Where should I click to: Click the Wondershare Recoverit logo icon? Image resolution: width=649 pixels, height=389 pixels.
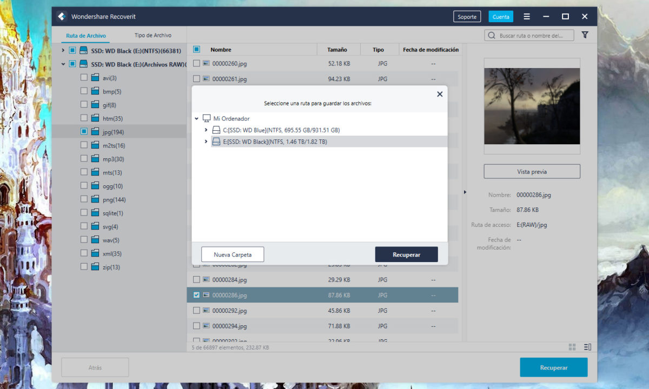coord(62,17)
